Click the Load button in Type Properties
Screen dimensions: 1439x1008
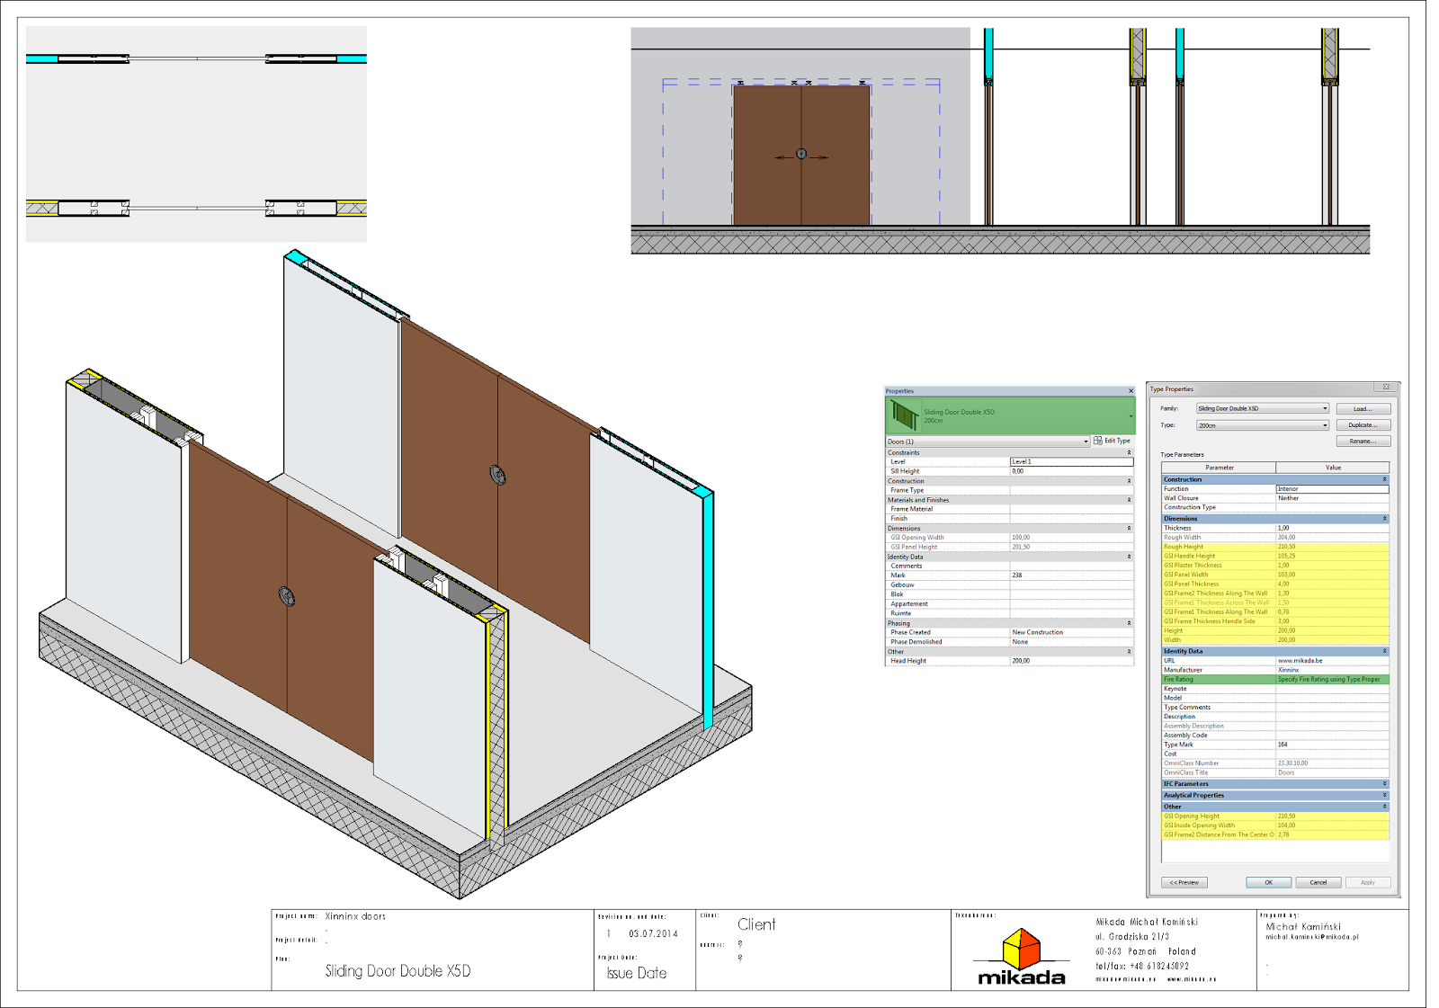point(1363,408)
